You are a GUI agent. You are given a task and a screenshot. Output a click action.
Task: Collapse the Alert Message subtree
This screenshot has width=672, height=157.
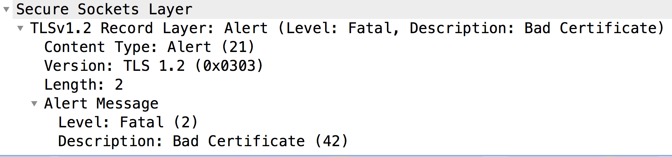pyautogui.click(x=34, y=104)
